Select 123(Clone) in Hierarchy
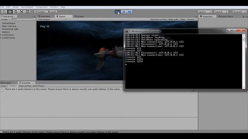This screenshot has height=139, width=248. coord(8,35)
